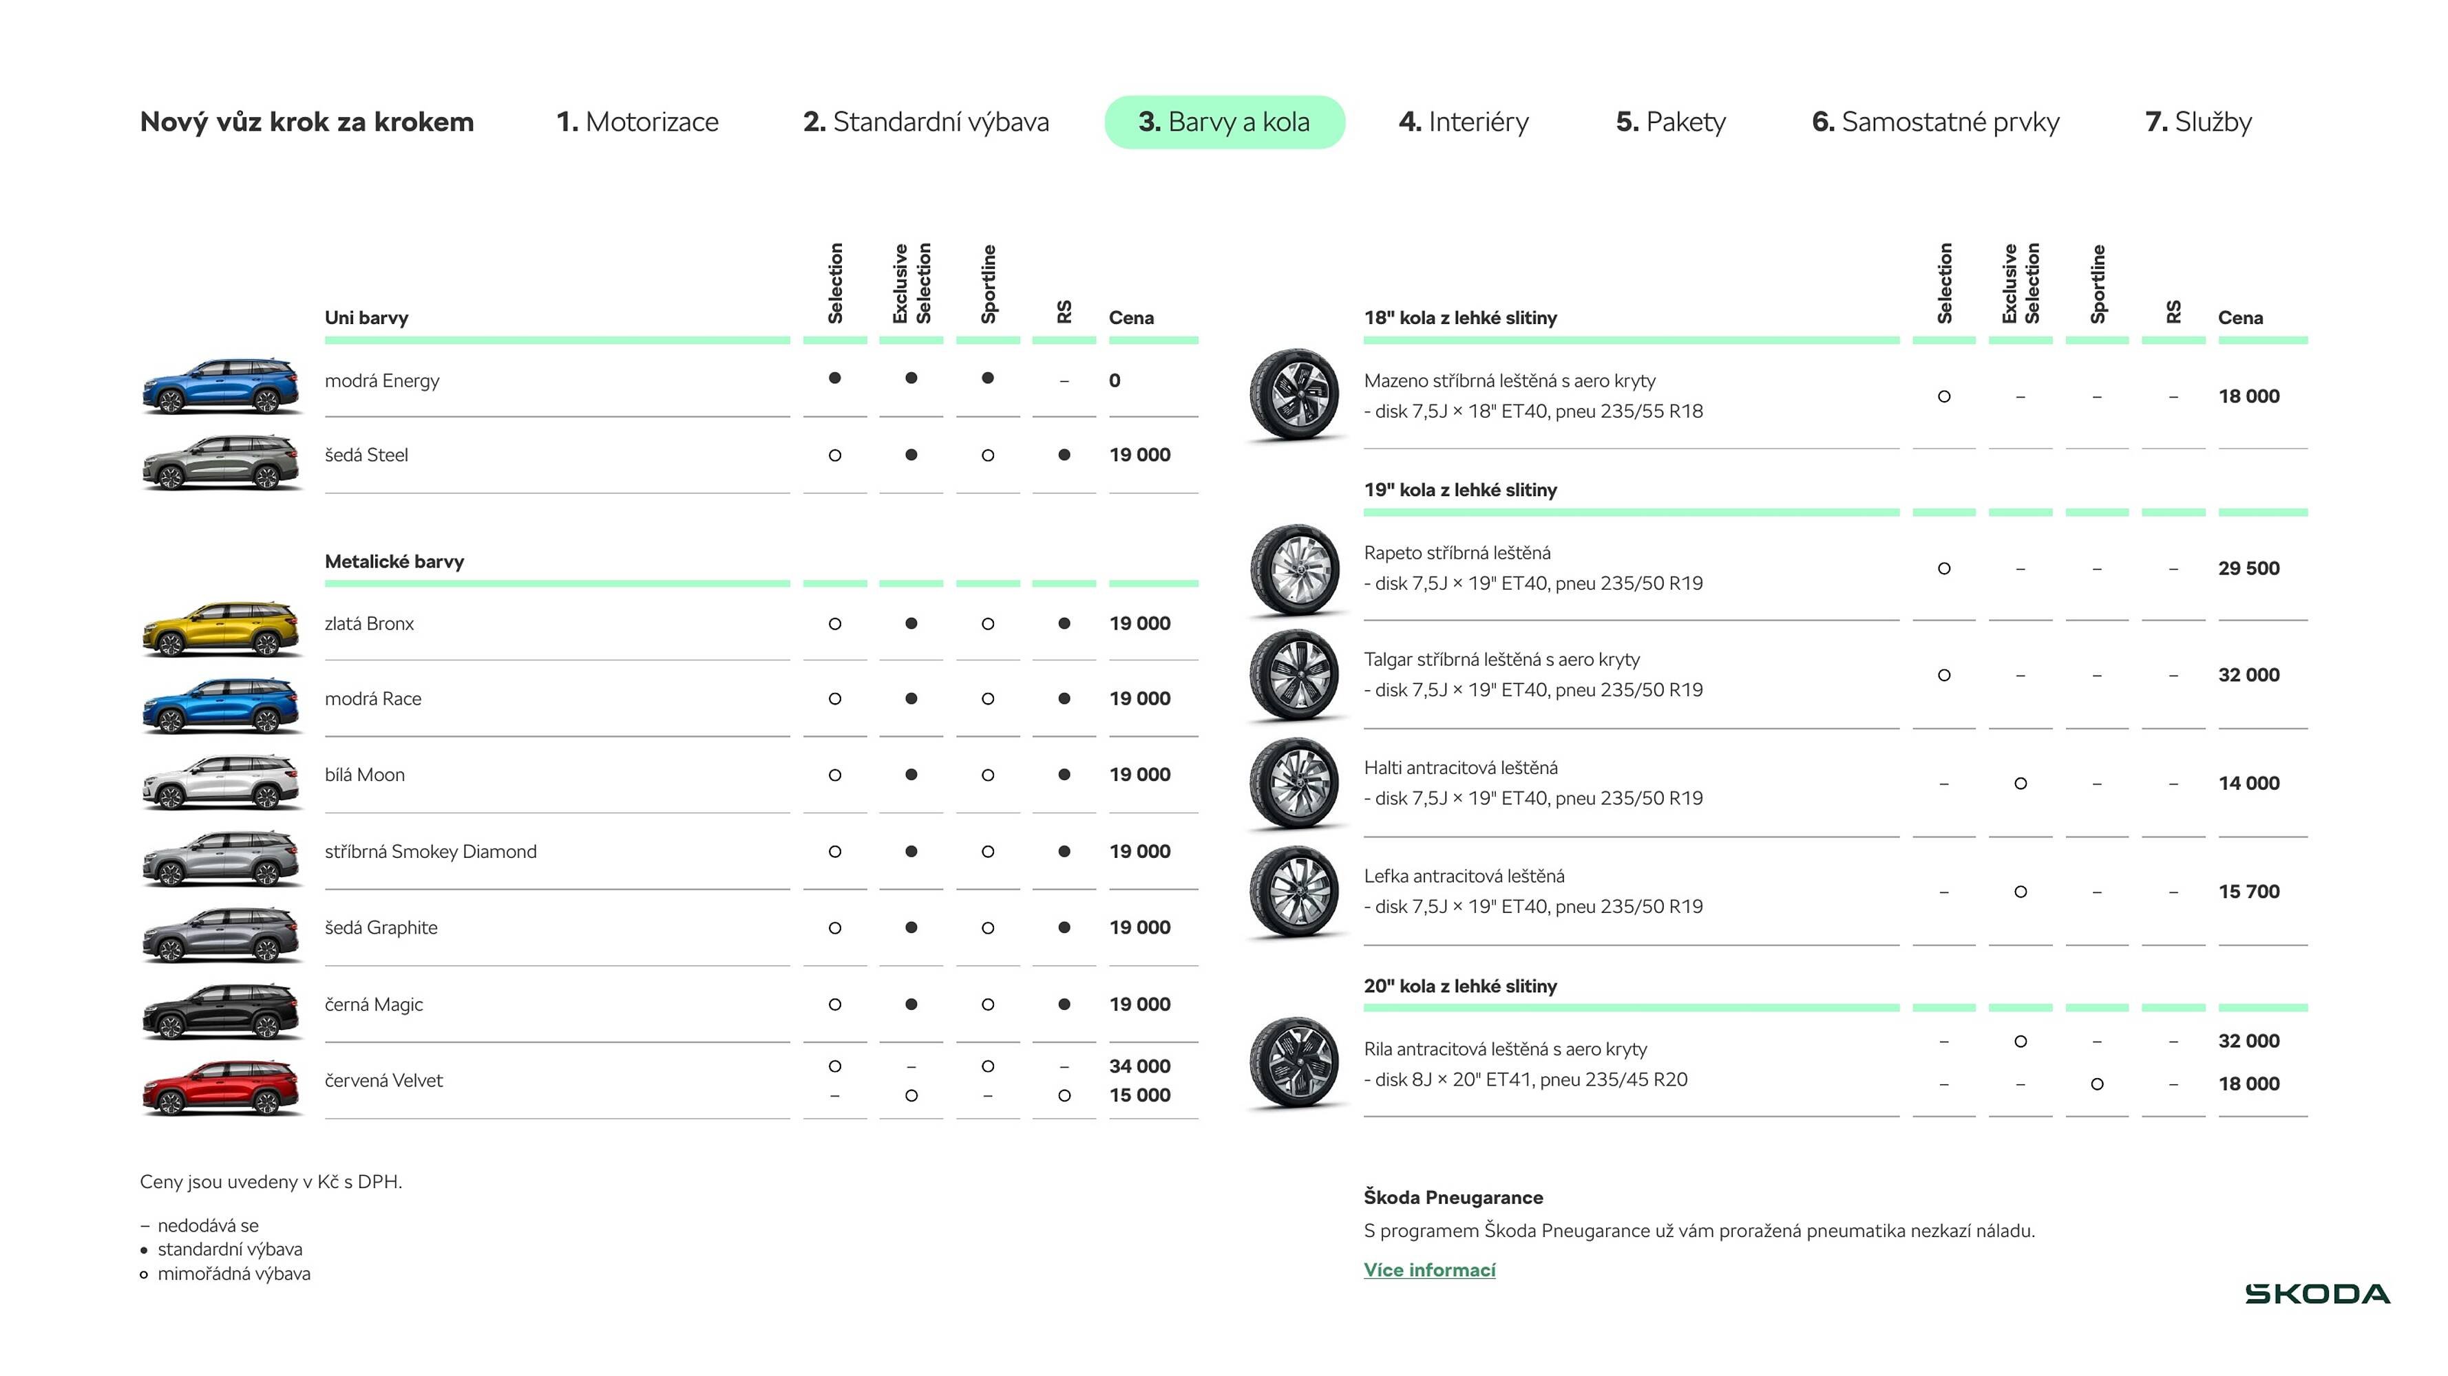Click the Halti anthracite wheel image
Image resolution: width=2448 pixels, height=1376 pixels.
pyautogui.click(x=1294, y=782)
